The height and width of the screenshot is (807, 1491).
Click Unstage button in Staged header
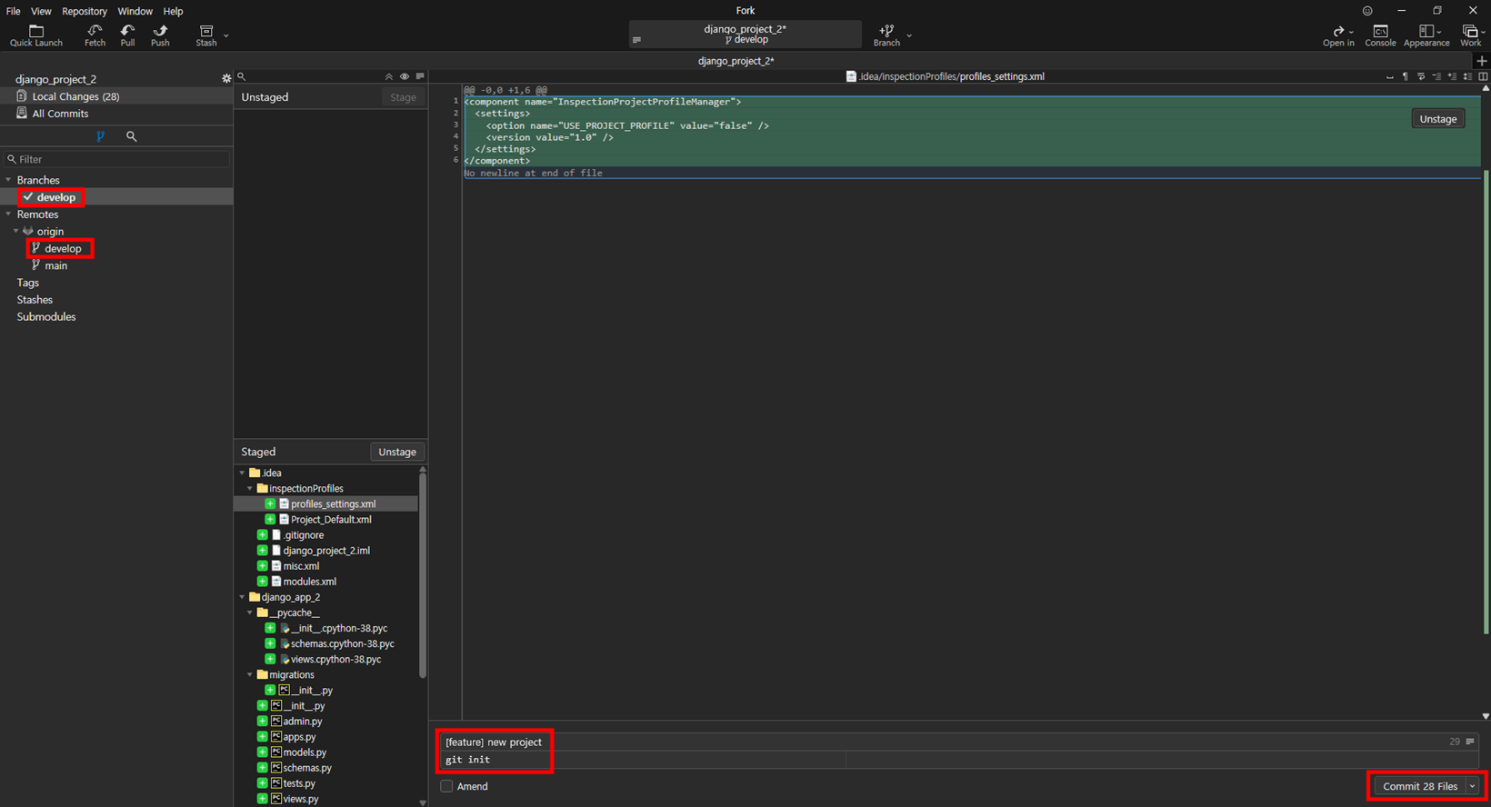tap(397, 452)
